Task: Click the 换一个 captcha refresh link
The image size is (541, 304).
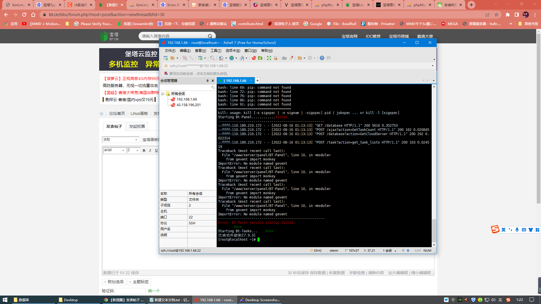Action: click(x=154, y=291)
